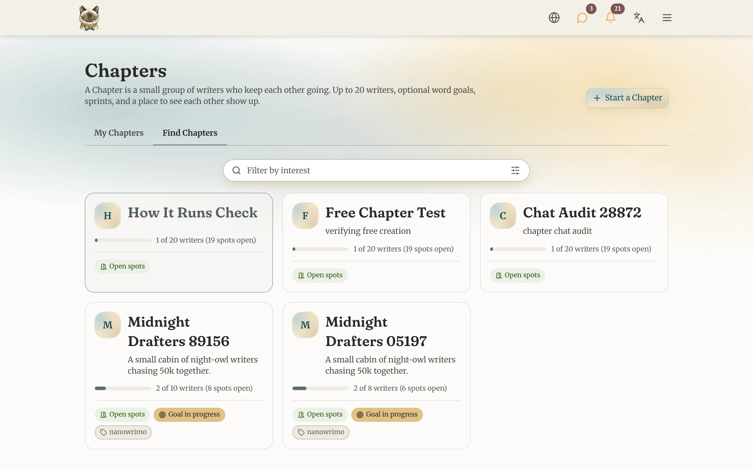Click Open spots tag on Chat Audit 28872
The width and height of the screenshot is (753, 470).
[x=517, y=275]
